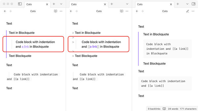Click the first 'Text' line in middle pane

click(75, 23)
